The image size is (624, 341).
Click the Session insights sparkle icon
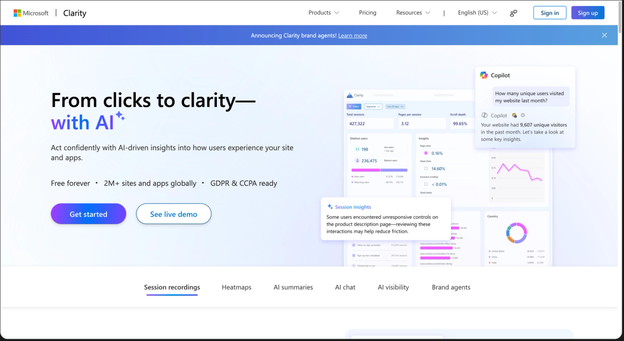(x=330, y=207)
